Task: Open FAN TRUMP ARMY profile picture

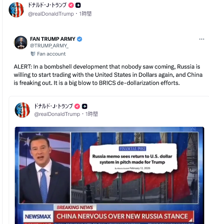Action: click(x=20, y=43)
